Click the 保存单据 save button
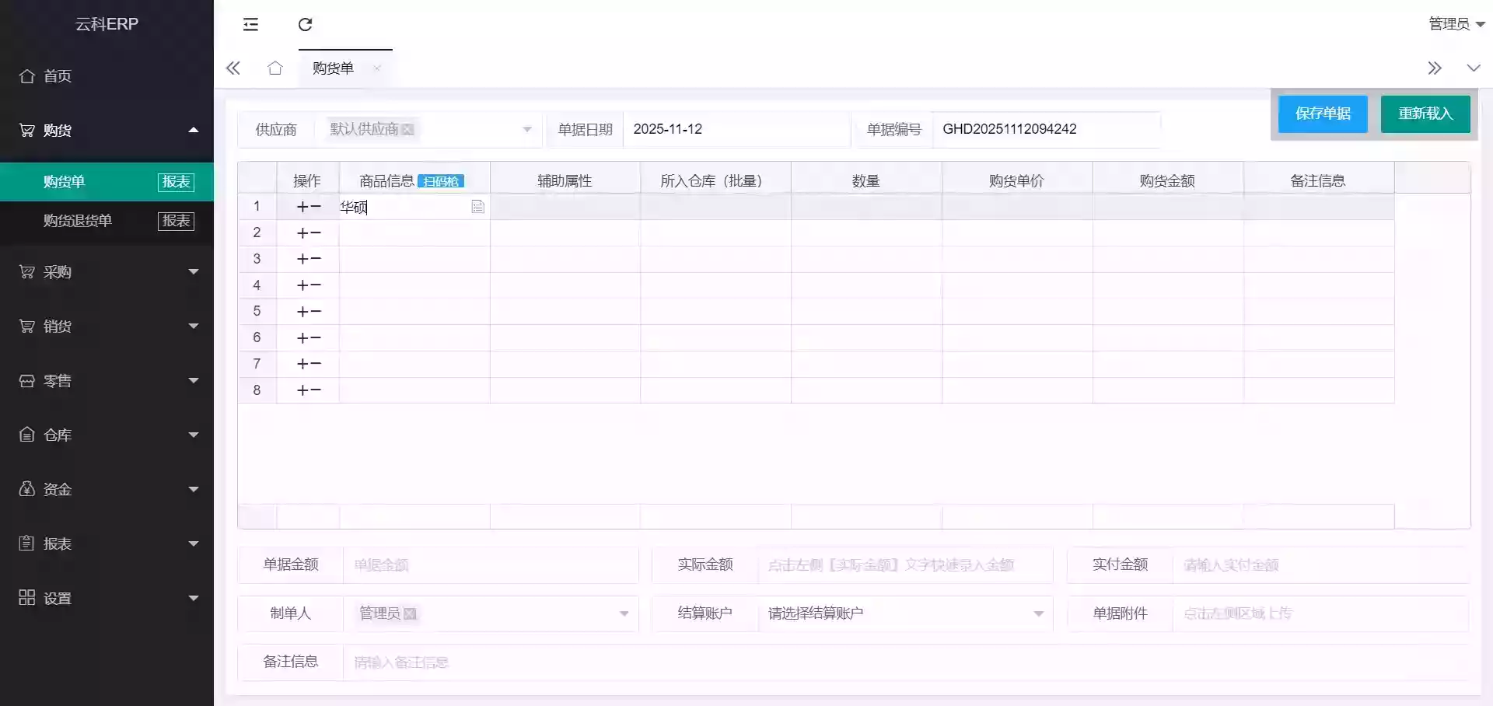 pos(1322,114)
